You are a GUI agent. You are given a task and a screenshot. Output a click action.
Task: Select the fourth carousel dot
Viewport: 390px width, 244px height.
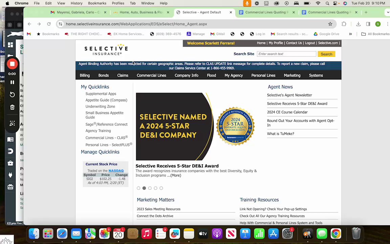155,188
